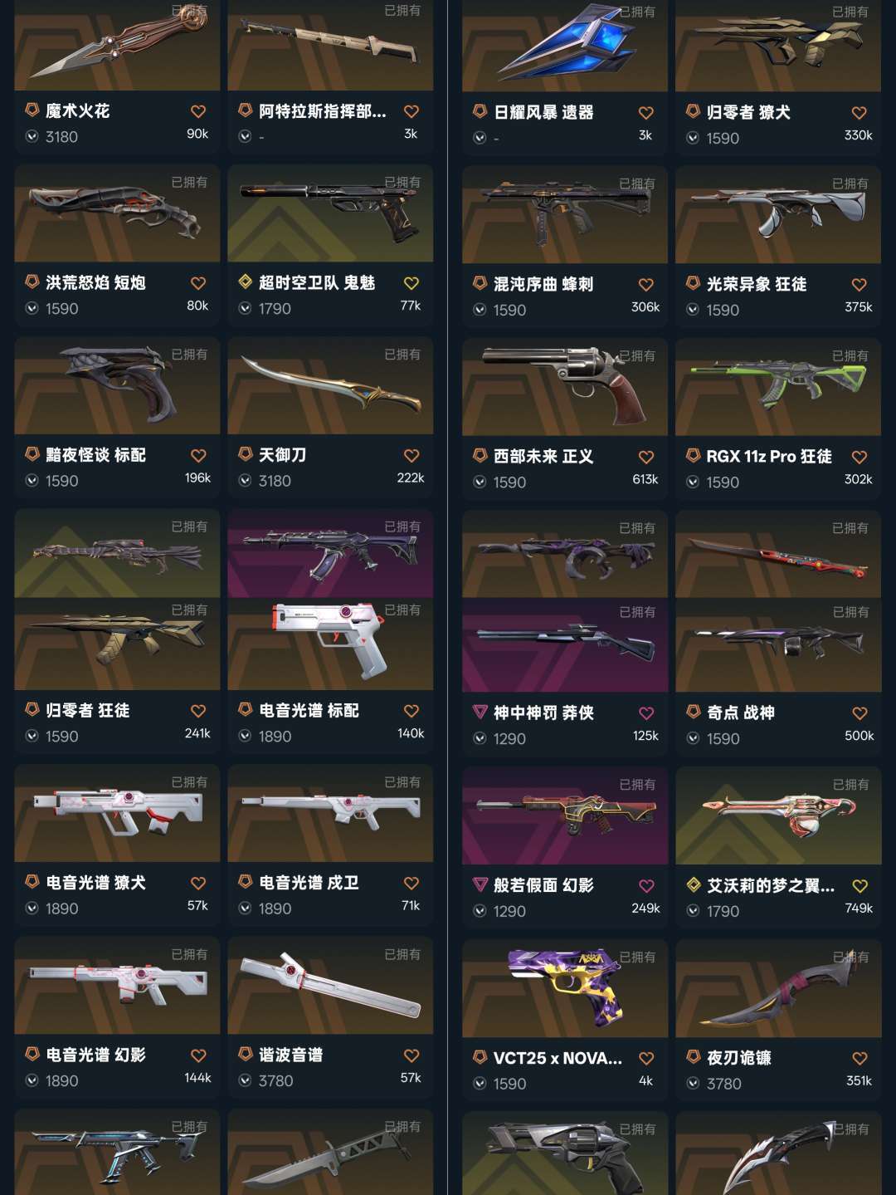Screen dimensions: 896x1195
Task: Click the currency icon beside 3780 under 谐波音谱
Action: (245, 1080)
